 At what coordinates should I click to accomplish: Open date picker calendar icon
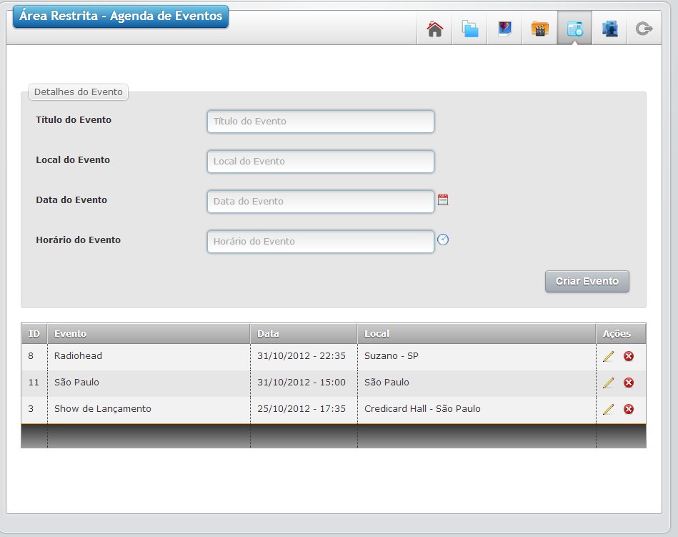click(443, 199)
